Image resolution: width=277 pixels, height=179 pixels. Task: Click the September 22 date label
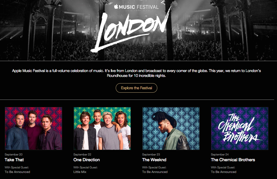pyautogui.click(x=82, y=154)
